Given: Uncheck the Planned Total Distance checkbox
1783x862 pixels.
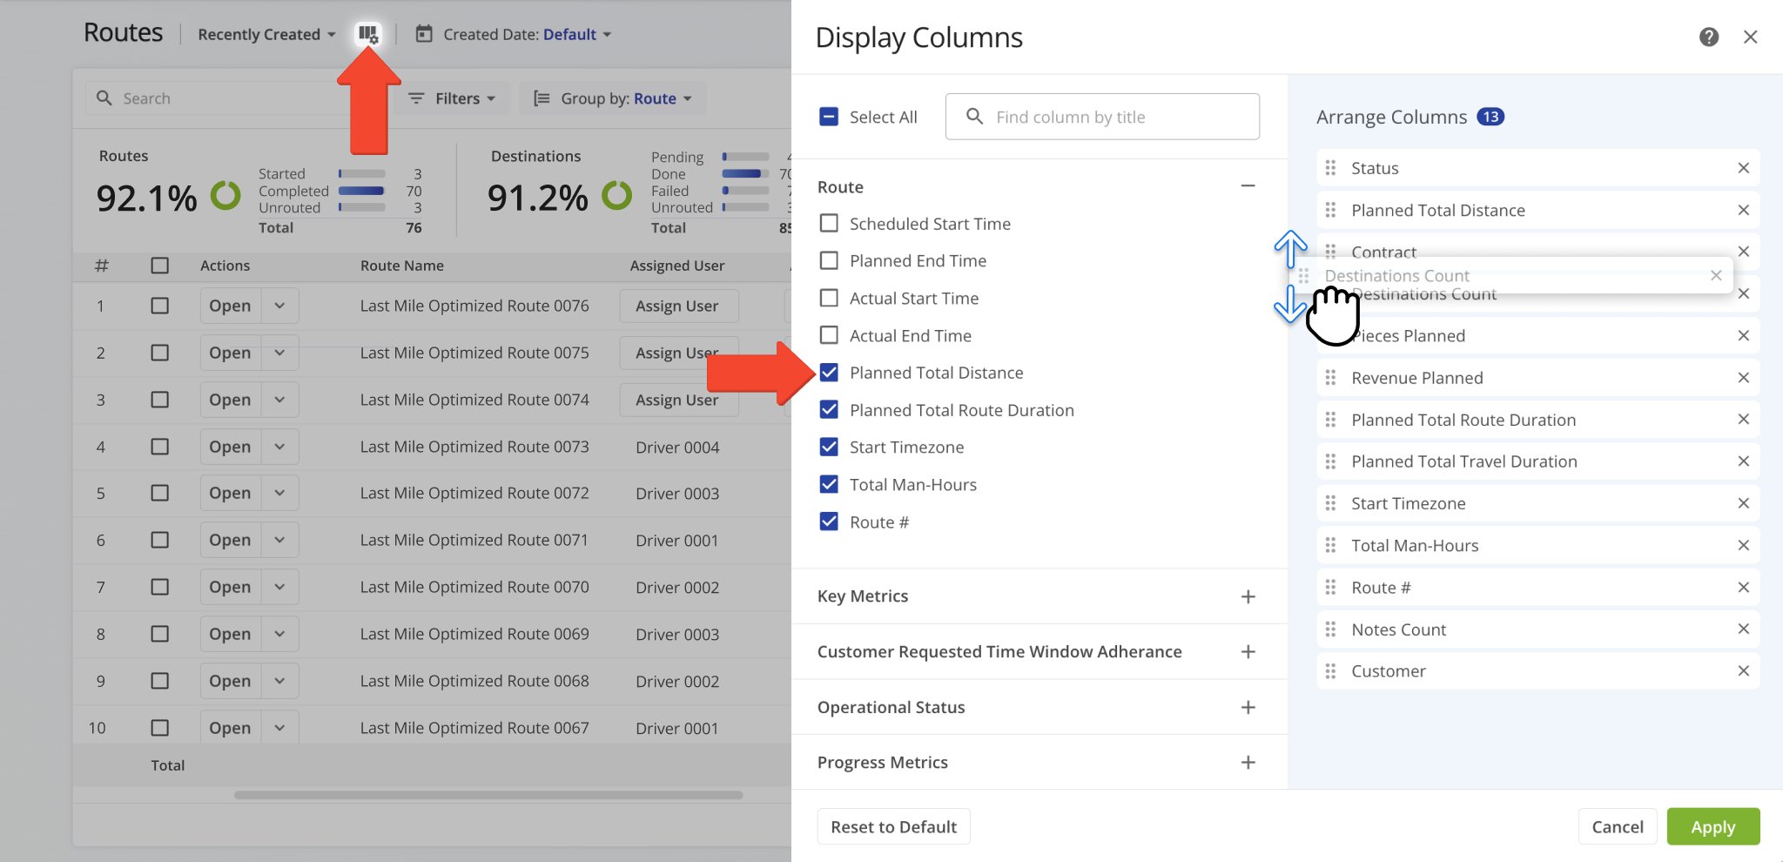Looking at the screenshot, I should (828, 372).
